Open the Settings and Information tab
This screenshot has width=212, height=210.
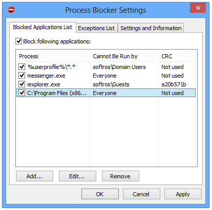(x=151, y=28)
